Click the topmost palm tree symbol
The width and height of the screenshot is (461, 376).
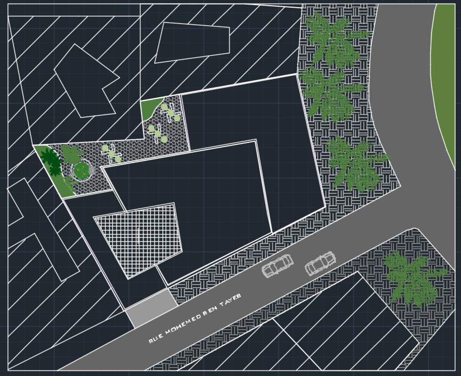[334, 38]
